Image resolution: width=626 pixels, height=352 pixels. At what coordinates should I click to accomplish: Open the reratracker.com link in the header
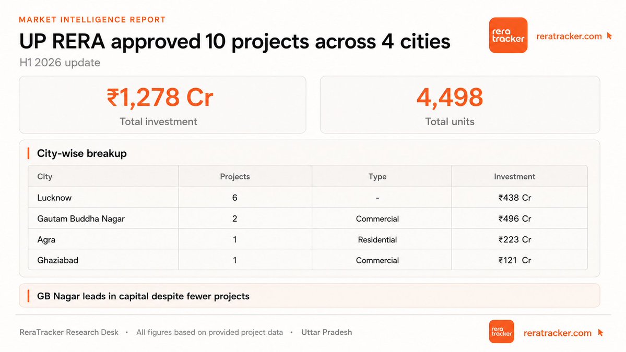[569, 37]
